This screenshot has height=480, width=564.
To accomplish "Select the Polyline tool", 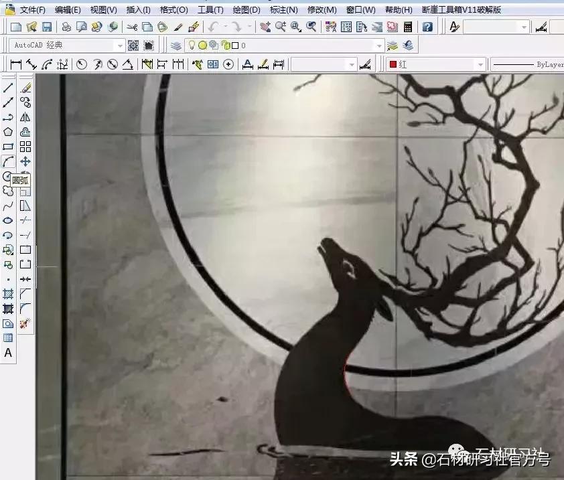I will (8, 117).
